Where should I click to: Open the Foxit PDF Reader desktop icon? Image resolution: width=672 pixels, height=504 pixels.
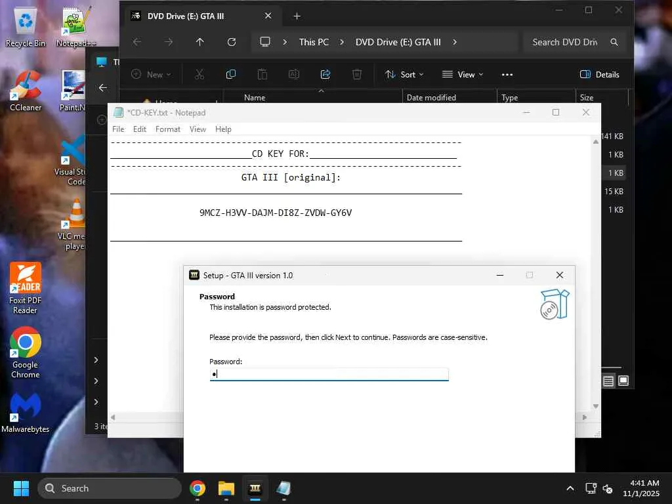coord(26,288)
